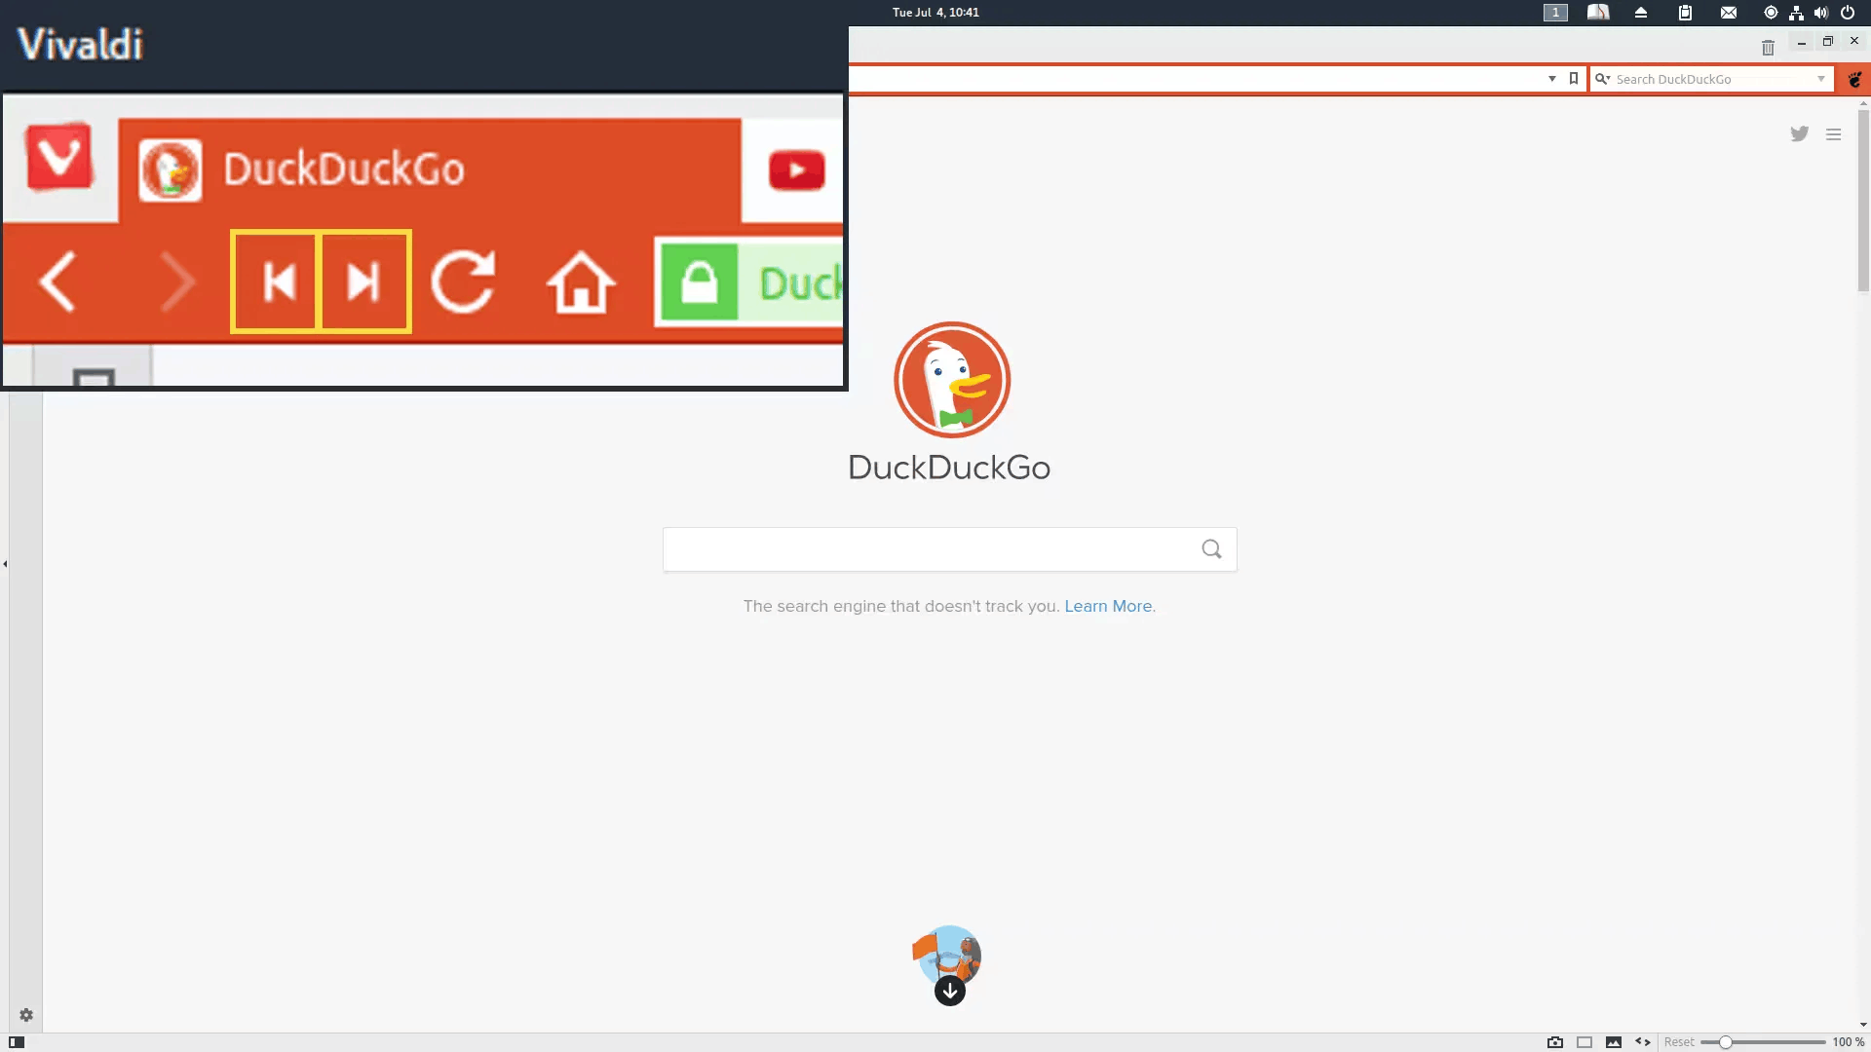The height and width of the screenshot is (1052, 1871).
Task: Toggle image loading via picture icon
Action: pyautogui.click(x=1614, y=1042)
